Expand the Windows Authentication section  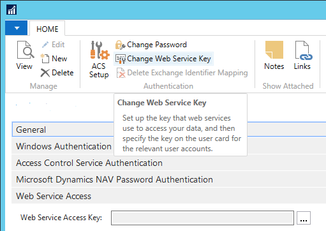(63, 146)
